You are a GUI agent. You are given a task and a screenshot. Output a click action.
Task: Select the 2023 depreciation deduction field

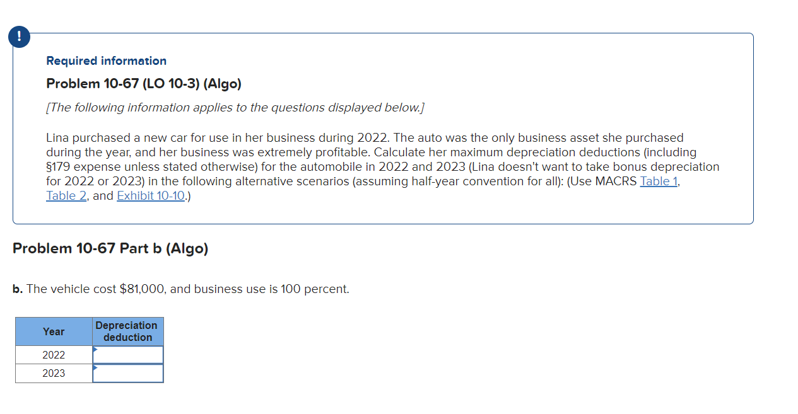(x=128, y=373)
